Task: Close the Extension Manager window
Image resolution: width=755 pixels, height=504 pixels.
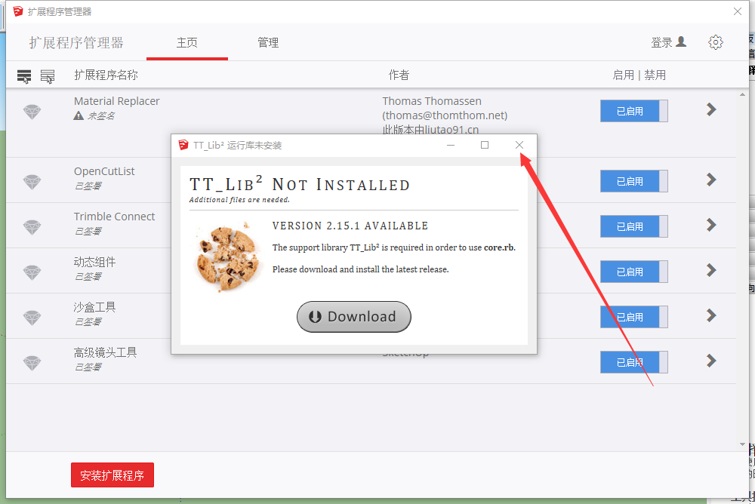Action: (x=737, y=11)
